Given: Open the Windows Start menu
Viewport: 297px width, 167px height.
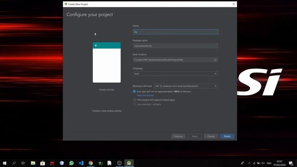Looking at the screenshot, I should point(5,163).
